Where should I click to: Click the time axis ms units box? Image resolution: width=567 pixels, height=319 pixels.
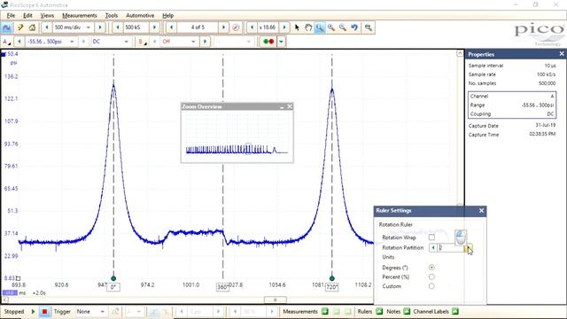(10, 292)
